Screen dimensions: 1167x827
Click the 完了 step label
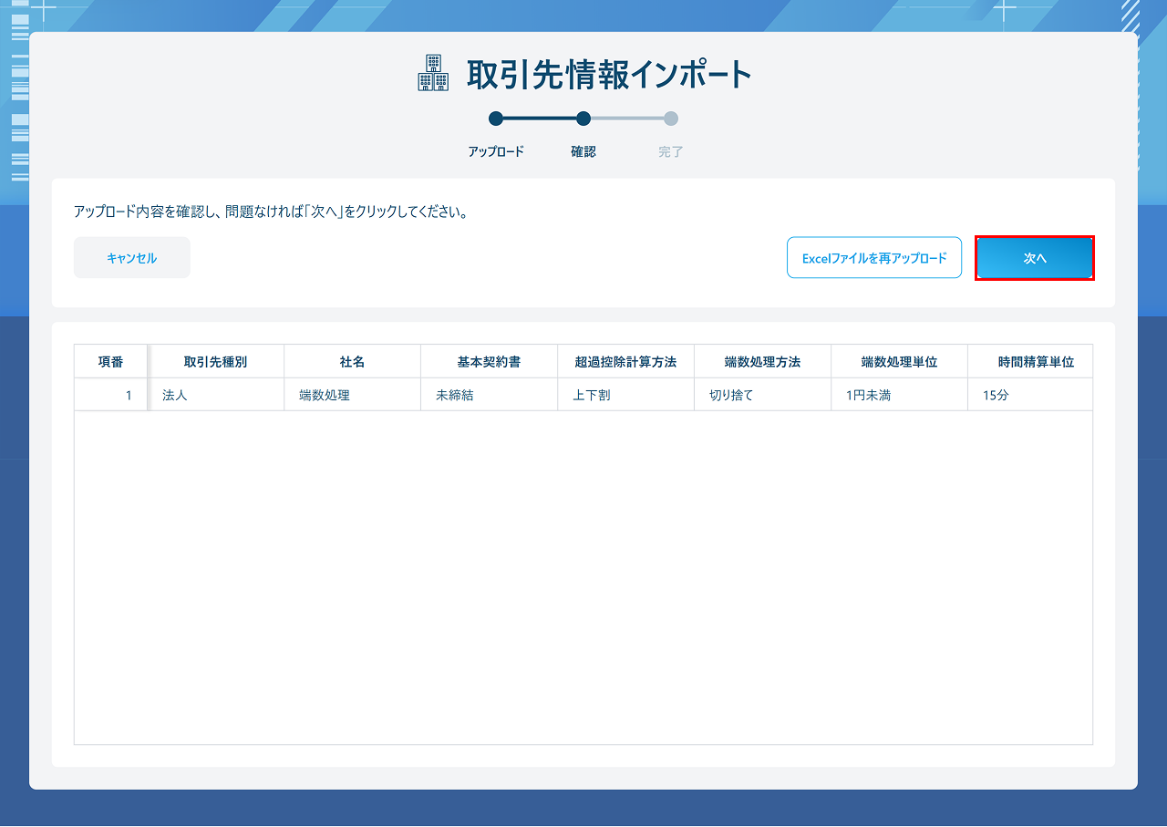pos(671,151)
